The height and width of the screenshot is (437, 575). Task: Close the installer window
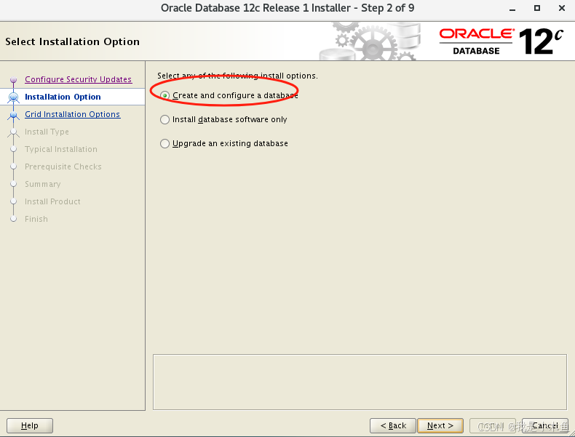562,8
